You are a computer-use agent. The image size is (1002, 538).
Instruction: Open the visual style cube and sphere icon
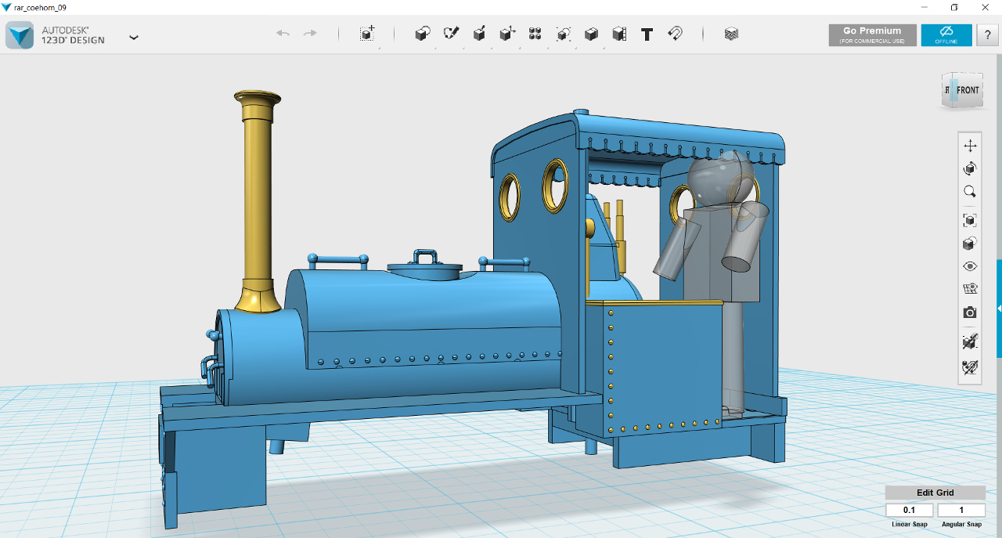[x=970, y=244]
